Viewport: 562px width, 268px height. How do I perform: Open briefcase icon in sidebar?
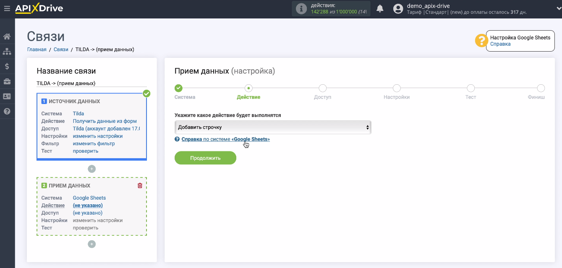7,81
